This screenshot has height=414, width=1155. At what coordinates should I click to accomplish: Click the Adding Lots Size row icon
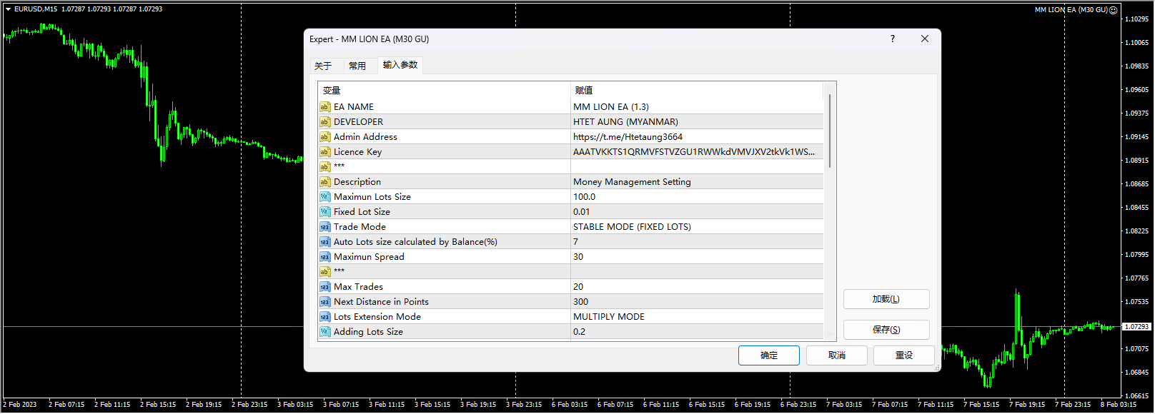point(324,332)
